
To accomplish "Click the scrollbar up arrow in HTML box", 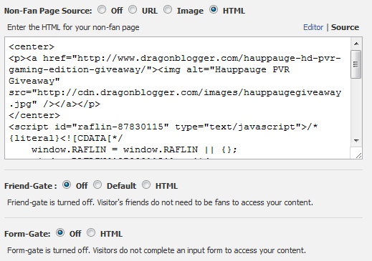I will (x=356, y=44).
